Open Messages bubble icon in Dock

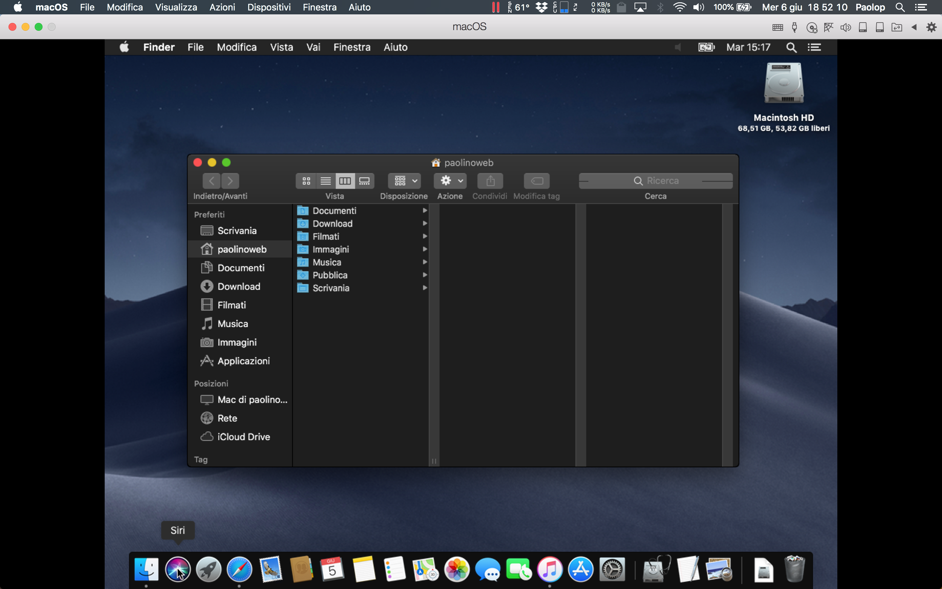click(x=487, y=569)
